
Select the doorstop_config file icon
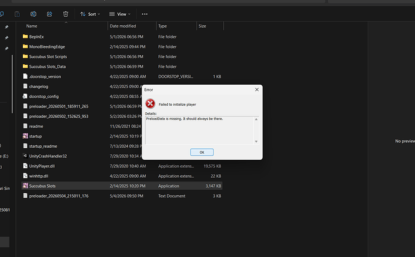click(25, 96)
